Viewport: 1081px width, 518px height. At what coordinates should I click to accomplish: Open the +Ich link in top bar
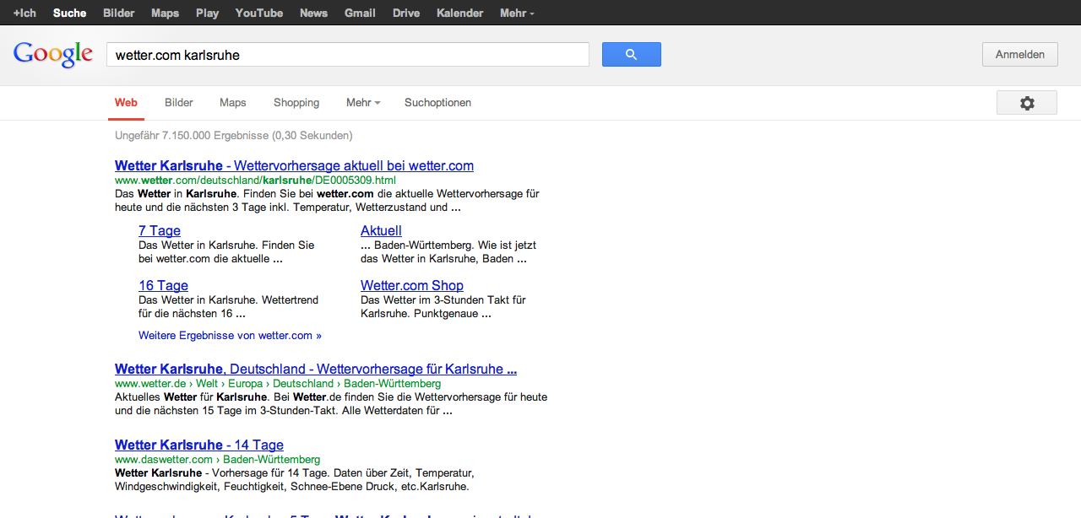(24, 13)
